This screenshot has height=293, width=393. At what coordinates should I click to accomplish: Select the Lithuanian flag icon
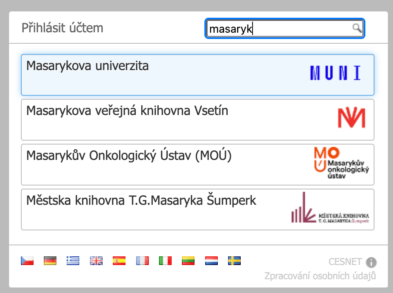[x=188, y=260]
